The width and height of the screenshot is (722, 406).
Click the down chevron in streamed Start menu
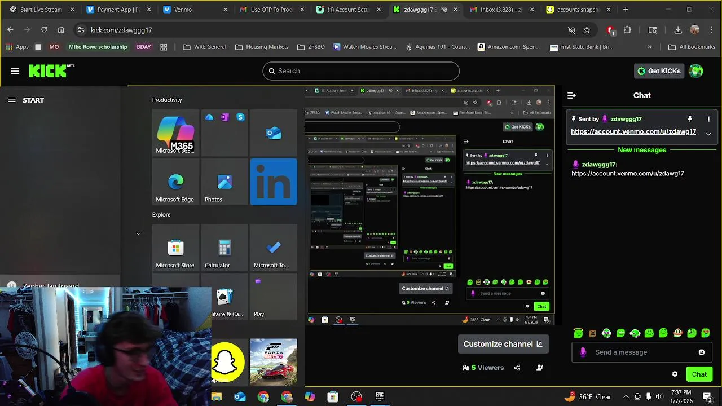[138, 233]
